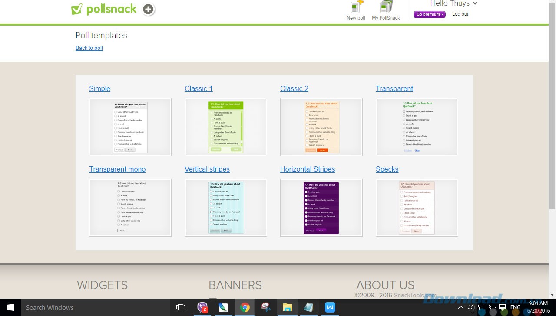Click the Log out link
This screenshot has height=316, width=556.
[460, 14]
